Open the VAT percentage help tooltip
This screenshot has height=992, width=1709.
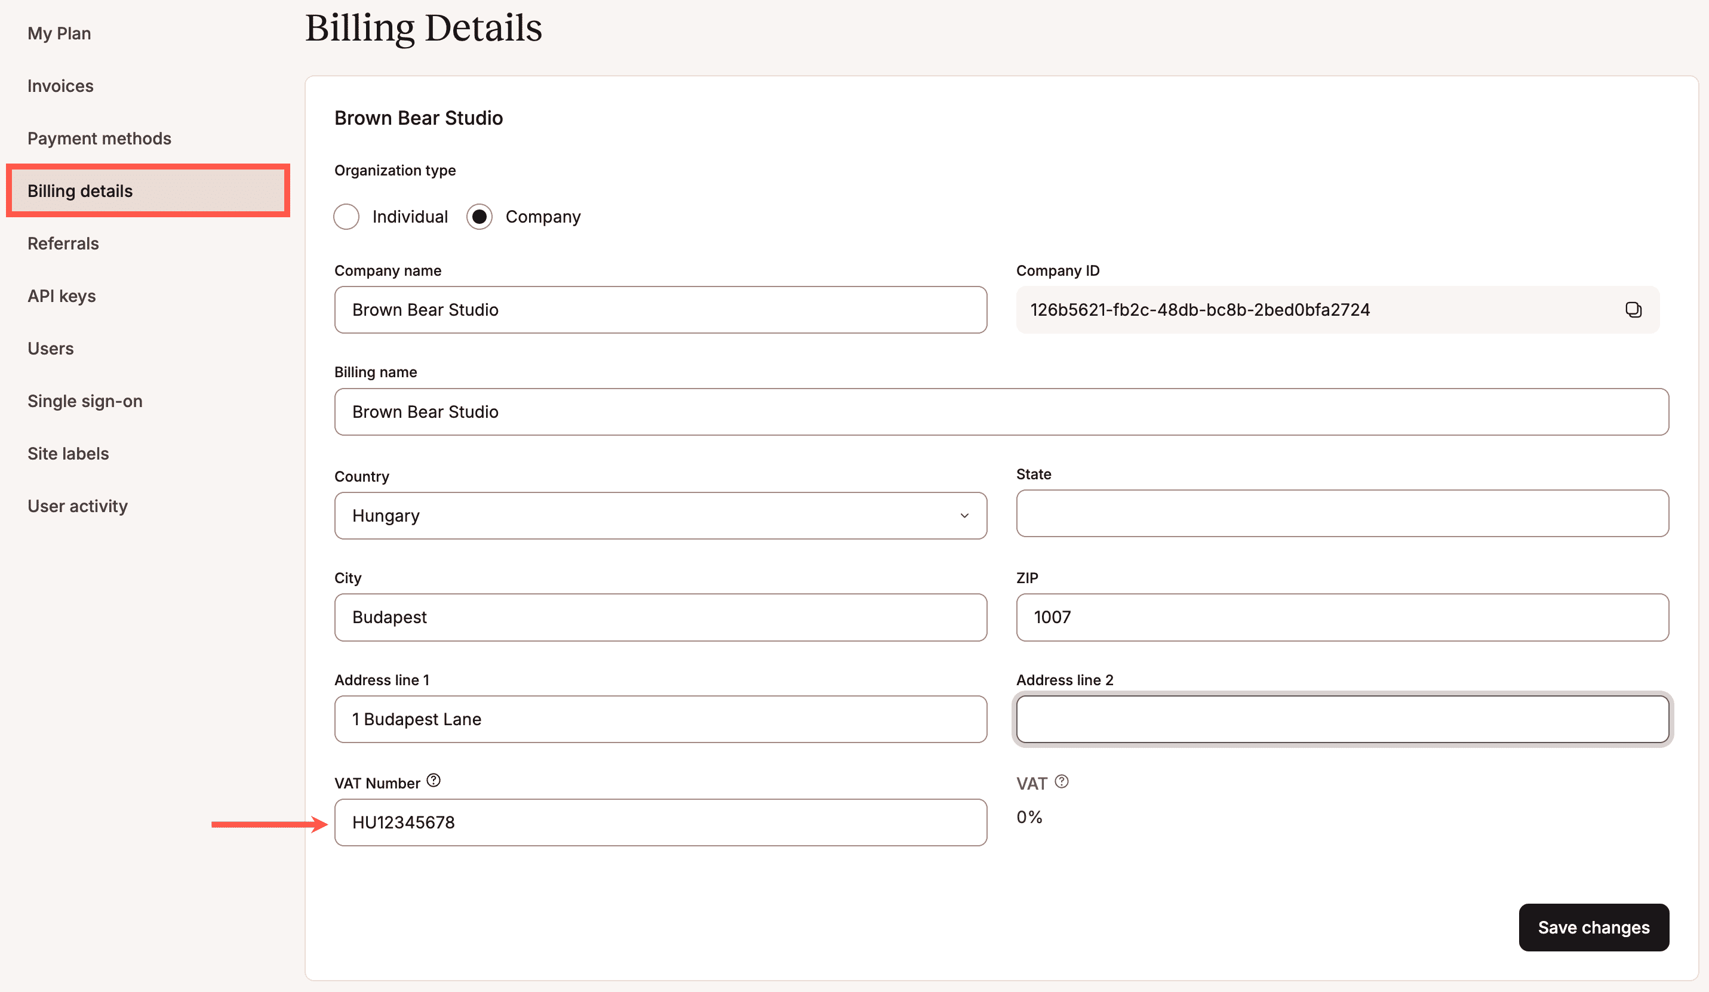click(x=1061, y=781)
